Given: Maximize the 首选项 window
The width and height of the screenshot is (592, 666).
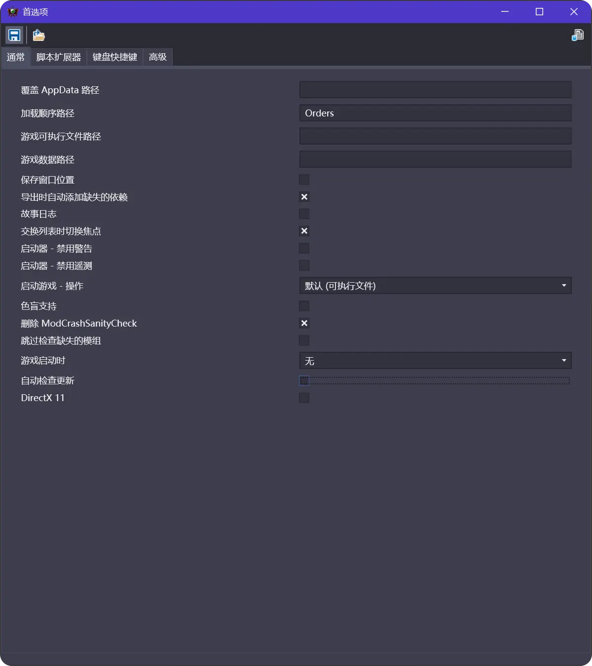Looking at the screenshot, I should click(539, 12).
